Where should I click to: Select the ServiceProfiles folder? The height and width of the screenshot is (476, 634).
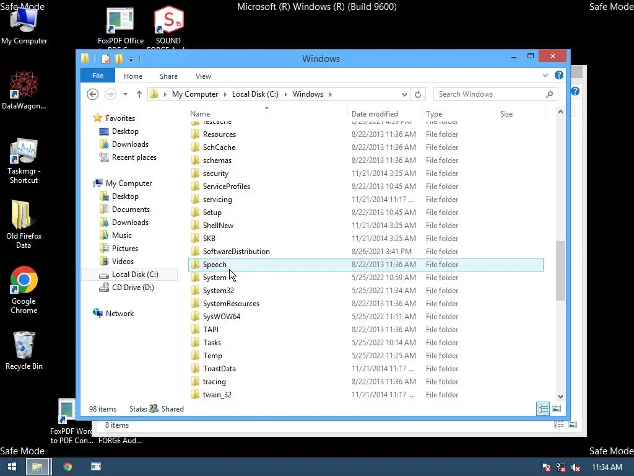(365, 187)
